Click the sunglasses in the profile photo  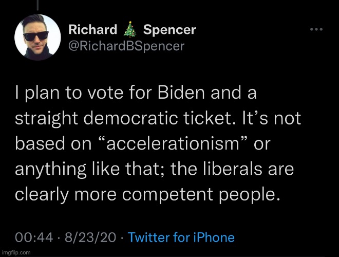pos(35,36)
